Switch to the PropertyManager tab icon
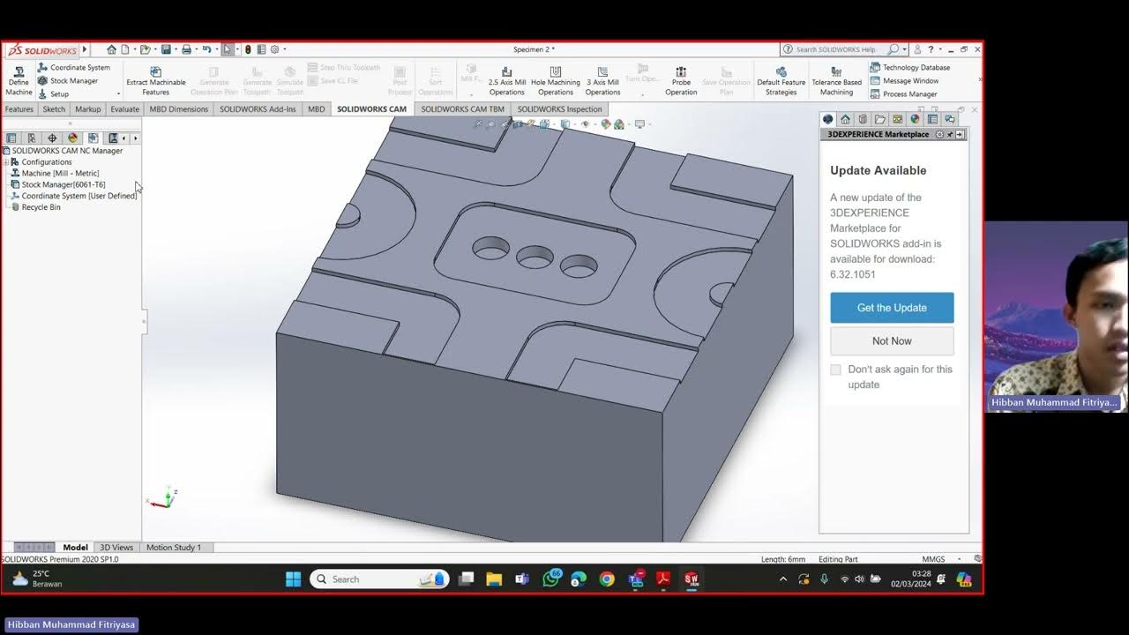Viewport: 1129px width, 635px height. pos(32,138)
